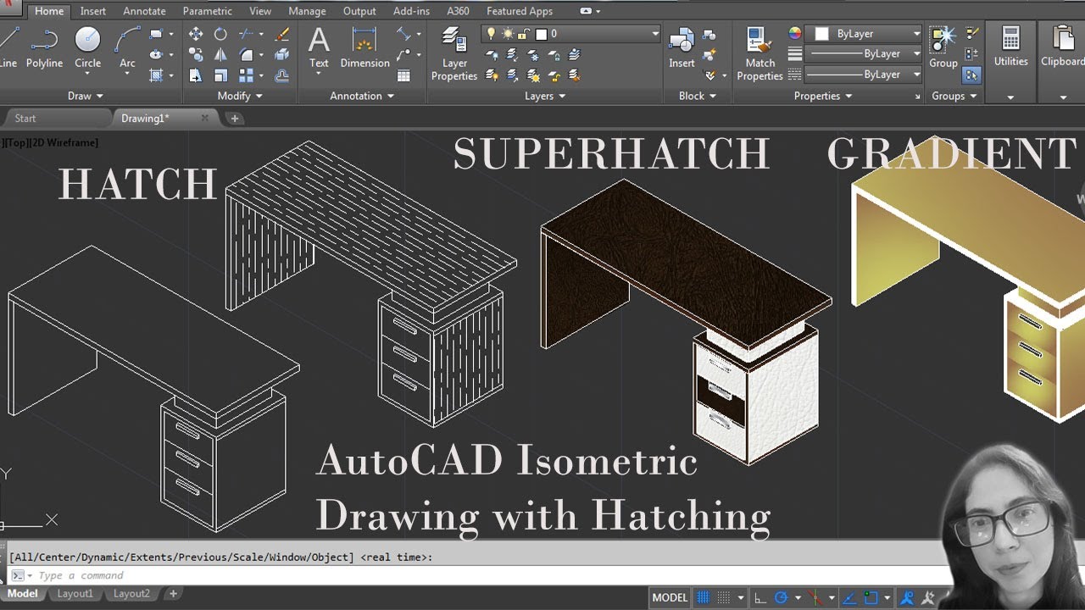The width and height of the screenshot is (1085, 610).
Task: Click the Explode tool icon
Action: [x=282, y=54]
